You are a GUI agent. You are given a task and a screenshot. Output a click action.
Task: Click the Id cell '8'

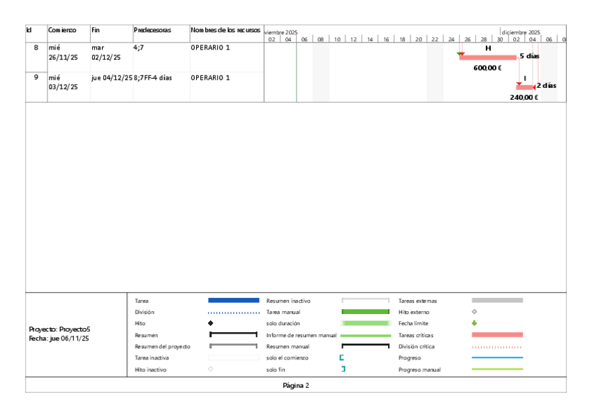[x=36, y=47]
